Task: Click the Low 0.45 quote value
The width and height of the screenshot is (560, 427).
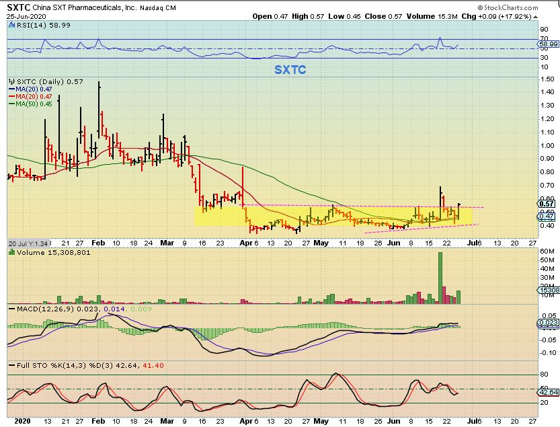Action: [x=344, y=16]
